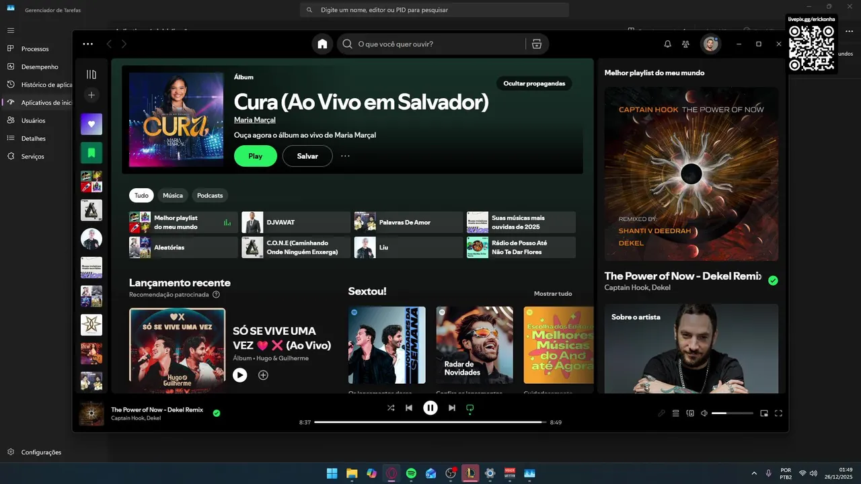Toggle repeat mode in playback bar

470,408
